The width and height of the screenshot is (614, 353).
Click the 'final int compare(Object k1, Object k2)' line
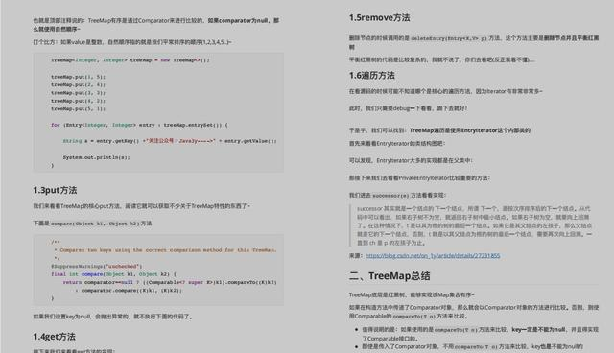tap(113, 274)
